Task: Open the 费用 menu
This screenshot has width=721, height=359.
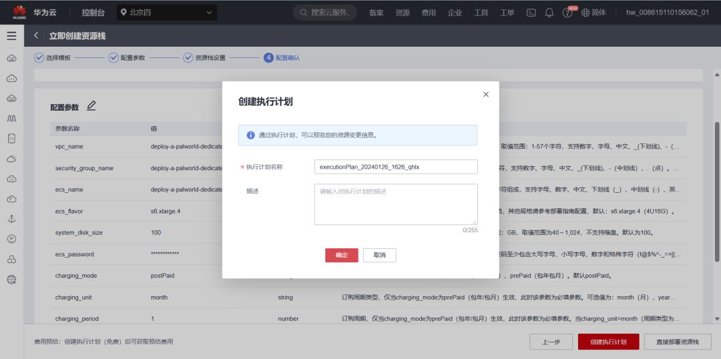Action: pyautogui.click(x=429, y=13)
